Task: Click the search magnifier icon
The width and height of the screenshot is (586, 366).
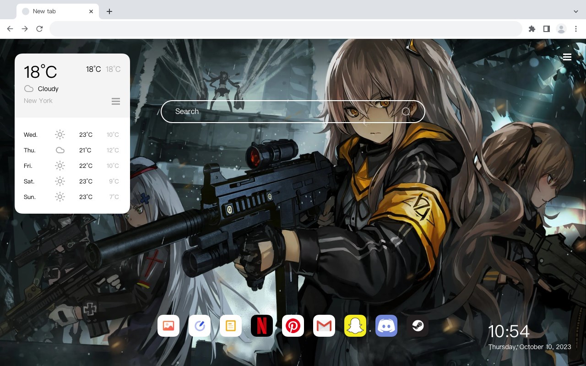Action: click(x=406, y=112)
